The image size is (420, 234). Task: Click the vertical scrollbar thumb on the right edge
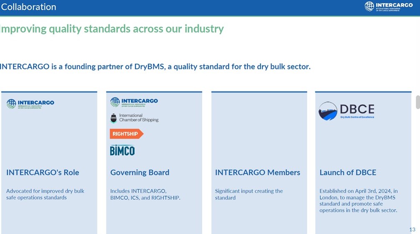pyautogui.click(x=417, y=102)
